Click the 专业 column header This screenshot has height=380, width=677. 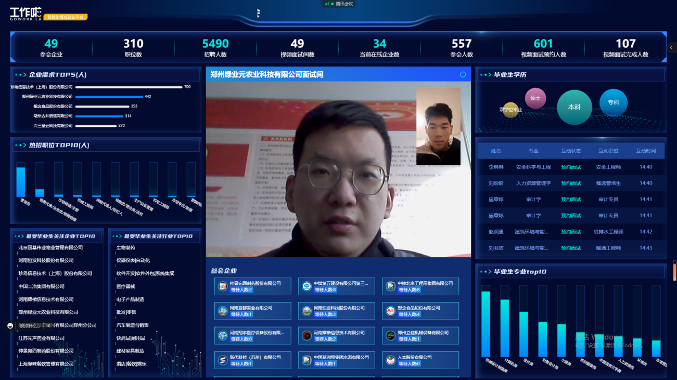pyautogui.click(x=533, y=151)
